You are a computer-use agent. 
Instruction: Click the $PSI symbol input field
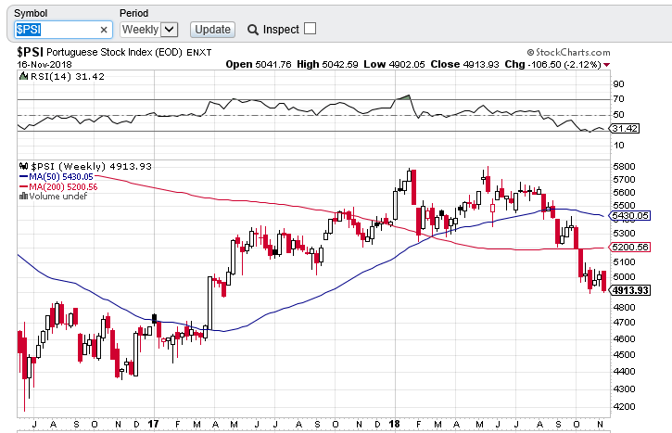(63, 30)
